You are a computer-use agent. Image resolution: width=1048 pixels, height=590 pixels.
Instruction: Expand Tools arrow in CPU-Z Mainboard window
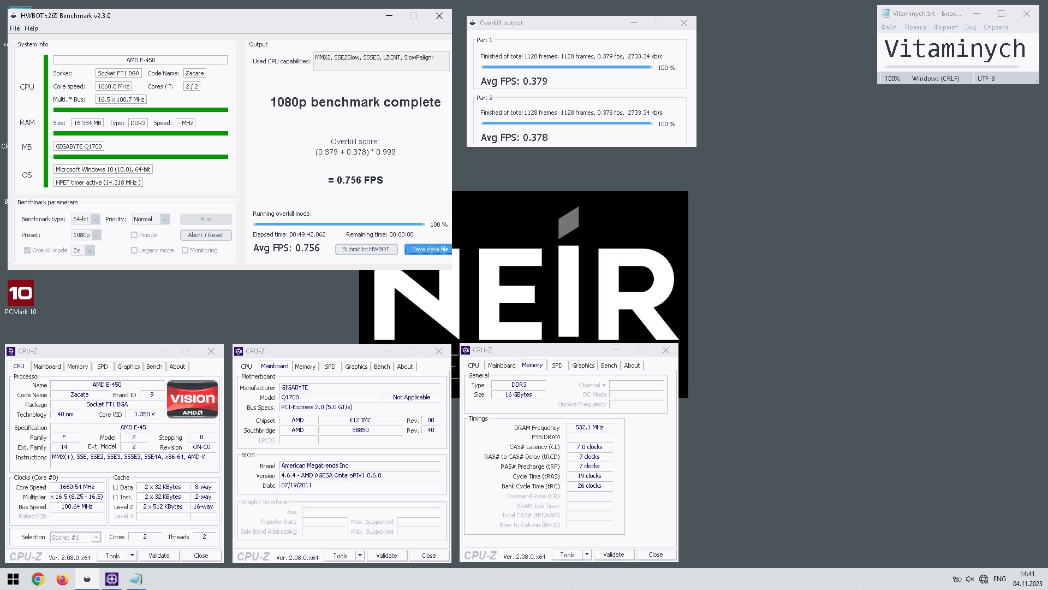click(360, 556)
